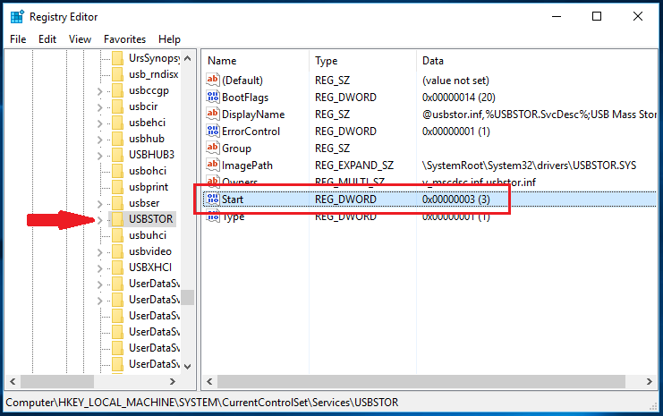Select the Group value entry

click(236, 148)
